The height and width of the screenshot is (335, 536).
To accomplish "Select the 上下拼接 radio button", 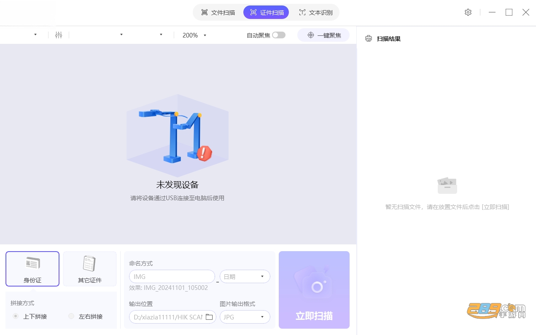I will tap(16, 316).
